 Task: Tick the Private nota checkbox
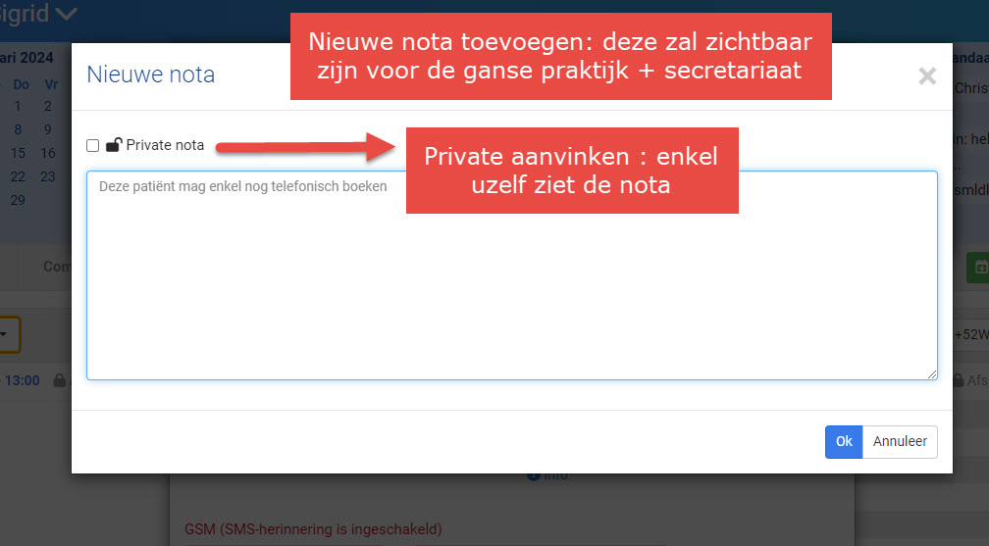click(x=93, y=146)
